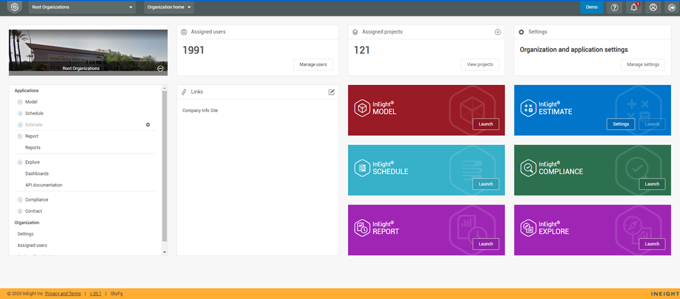680x299 pixels.
Task: Click the Explore icon in Applications list
Action: tap(20, 163)
